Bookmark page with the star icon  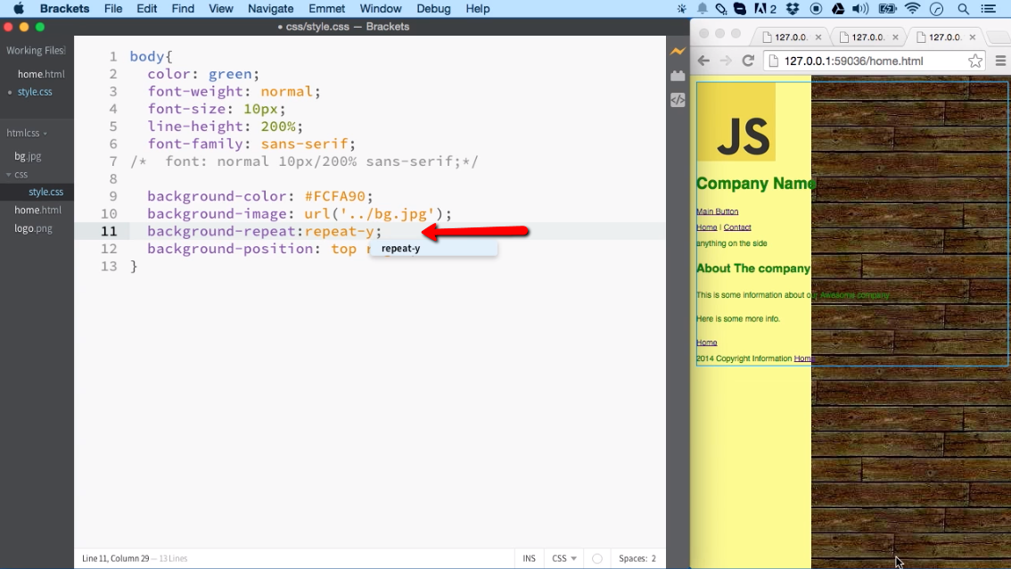tap(975, 61)
